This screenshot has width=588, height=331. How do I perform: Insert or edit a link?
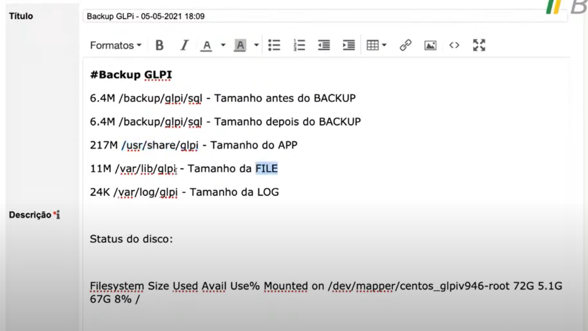point(405,45)
